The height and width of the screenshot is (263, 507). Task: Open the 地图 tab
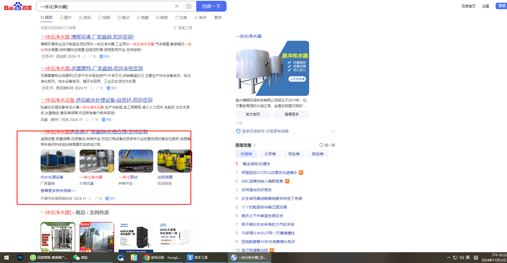[x=143, y=18]
